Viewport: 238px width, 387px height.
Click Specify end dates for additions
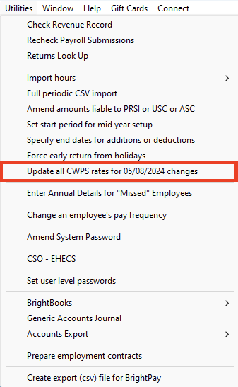click(x=111, y=140)
